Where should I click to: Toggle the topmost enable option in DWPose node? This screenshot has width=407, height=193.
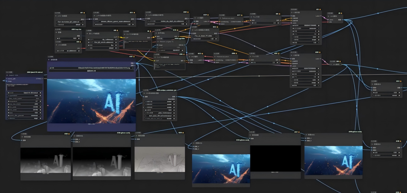tap(160, 101)
